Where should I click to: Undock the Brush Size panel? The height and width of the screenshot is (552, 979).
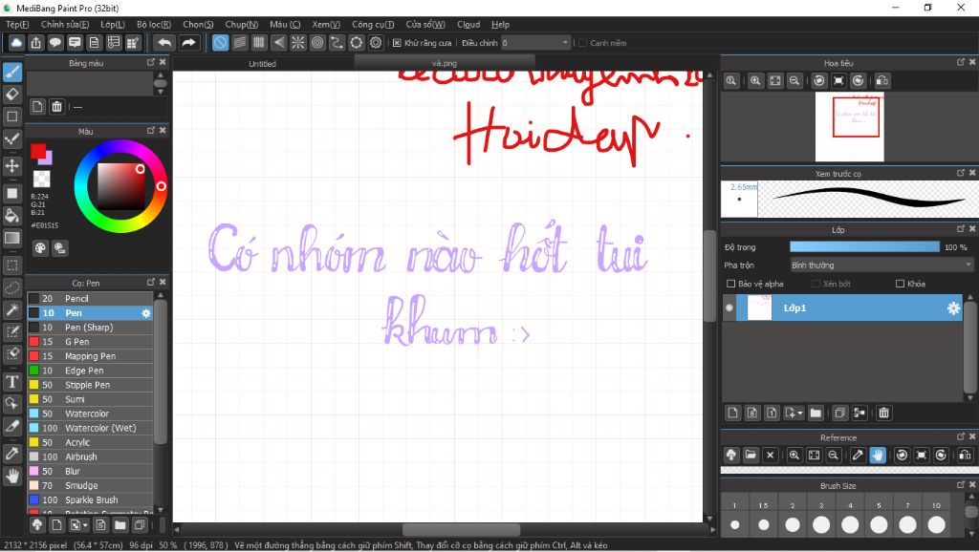point(961,484)
